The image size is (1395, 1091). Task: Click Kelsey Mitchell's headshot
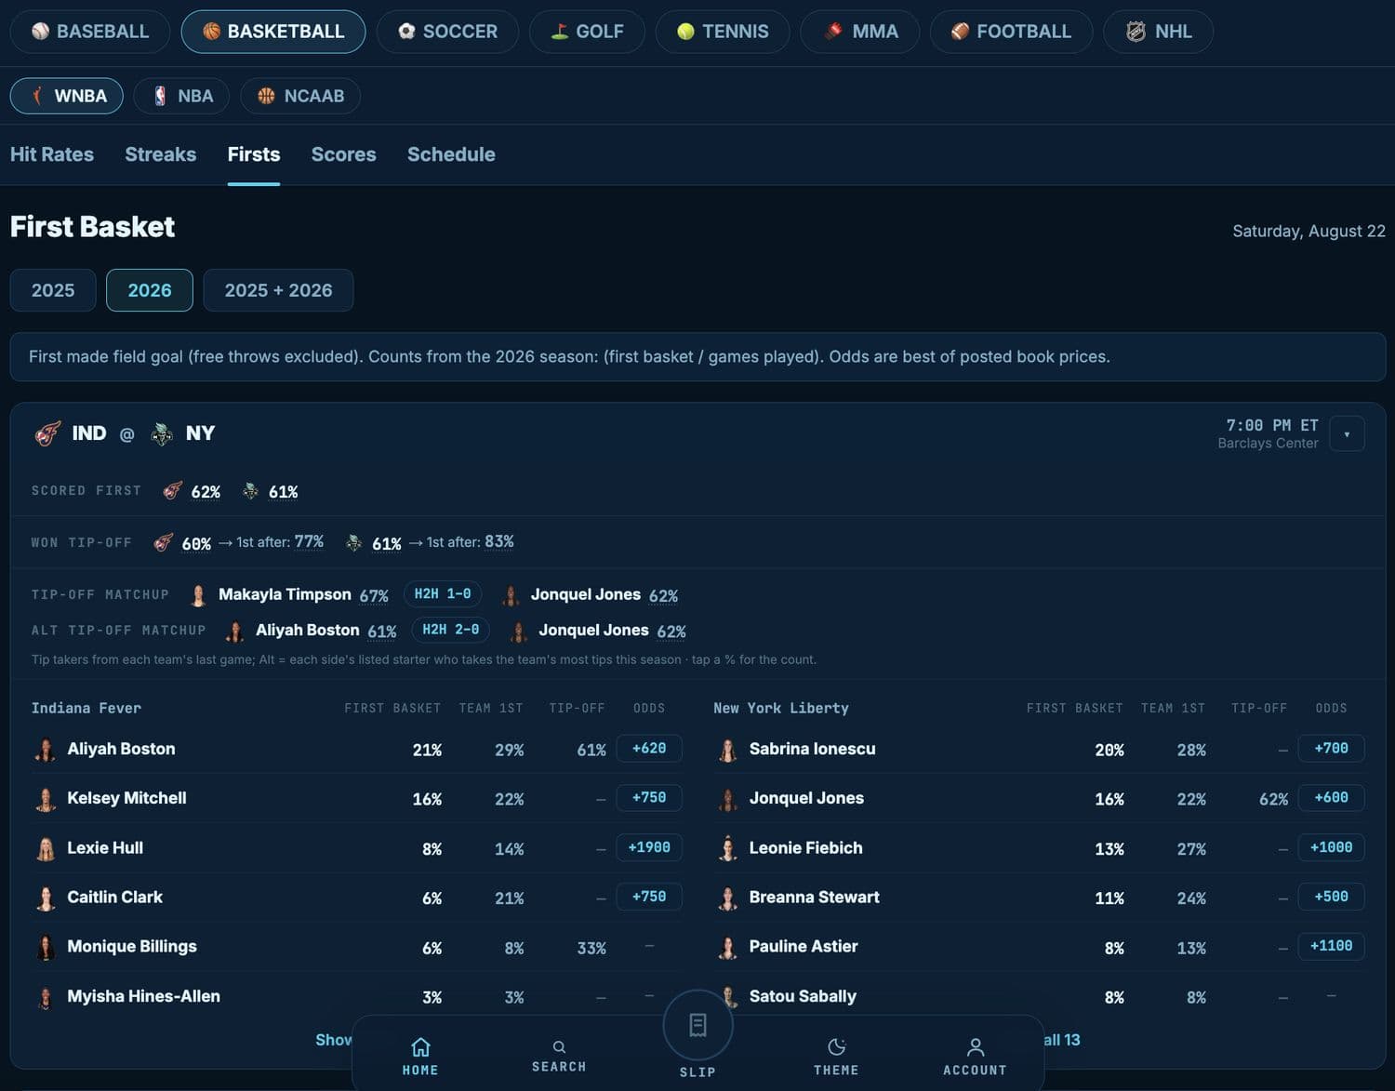click(x=45, y=799)
